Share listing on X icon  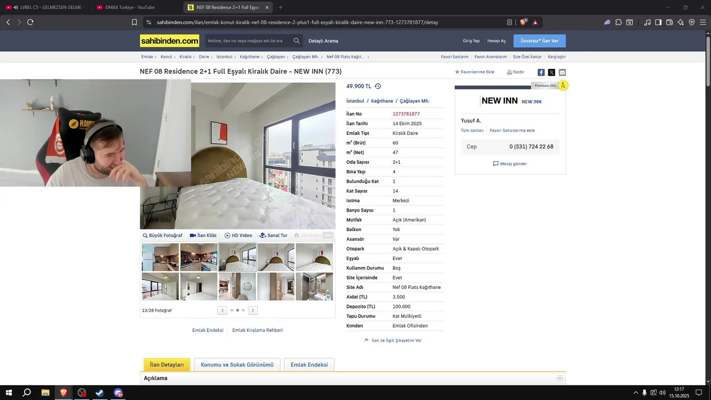(x=552, y=72)
